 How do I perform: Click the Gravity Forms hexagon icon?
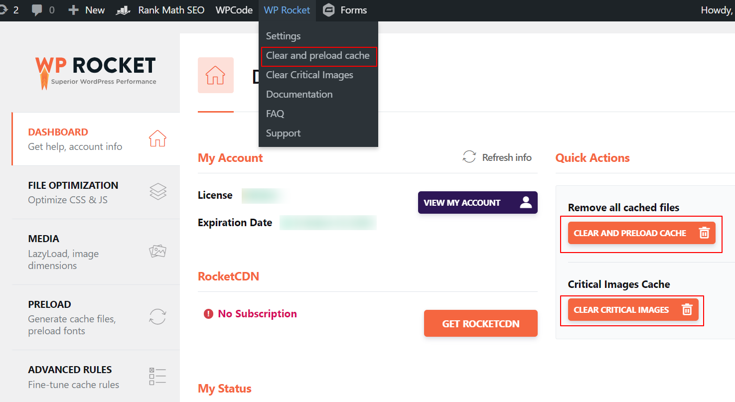click(329, 10)
